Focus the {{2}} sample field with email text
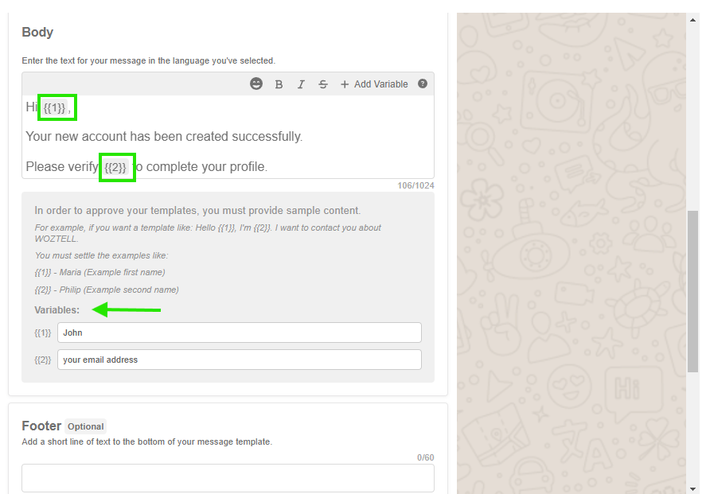The width and height of the screenshot is (706, 494). tap(239, 360)
